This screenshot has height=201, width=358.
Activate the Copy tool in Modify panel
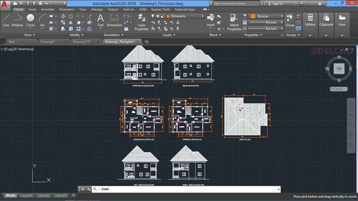pos(63,23)
